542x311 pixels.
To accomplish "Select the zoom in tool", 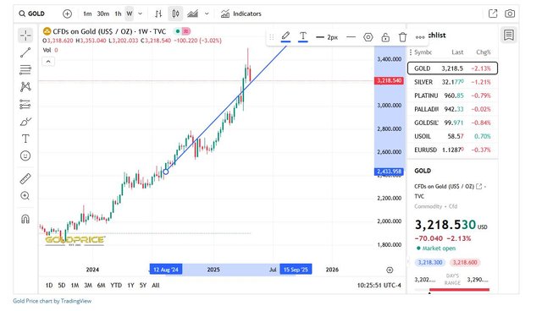I will [25, 196].
